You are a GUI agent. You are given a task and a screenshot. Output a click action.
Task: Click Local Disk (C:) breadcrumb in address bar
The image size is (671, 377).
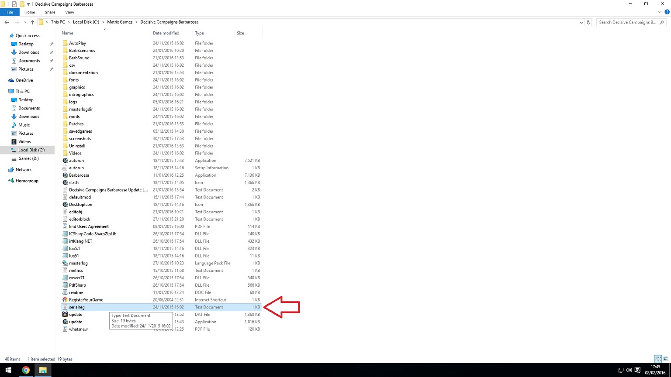[86, 22]
